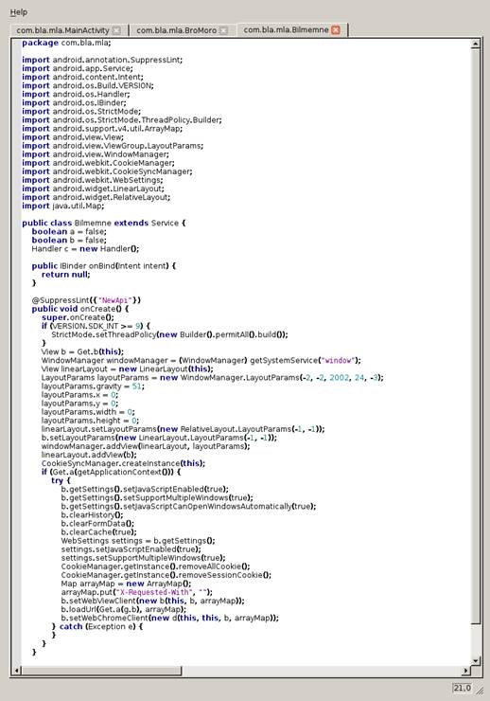Click the horizontal scrollbar right arrow
Image resolution: width=490 pixels, height=701 pixels.
click(x=466, y=671)
